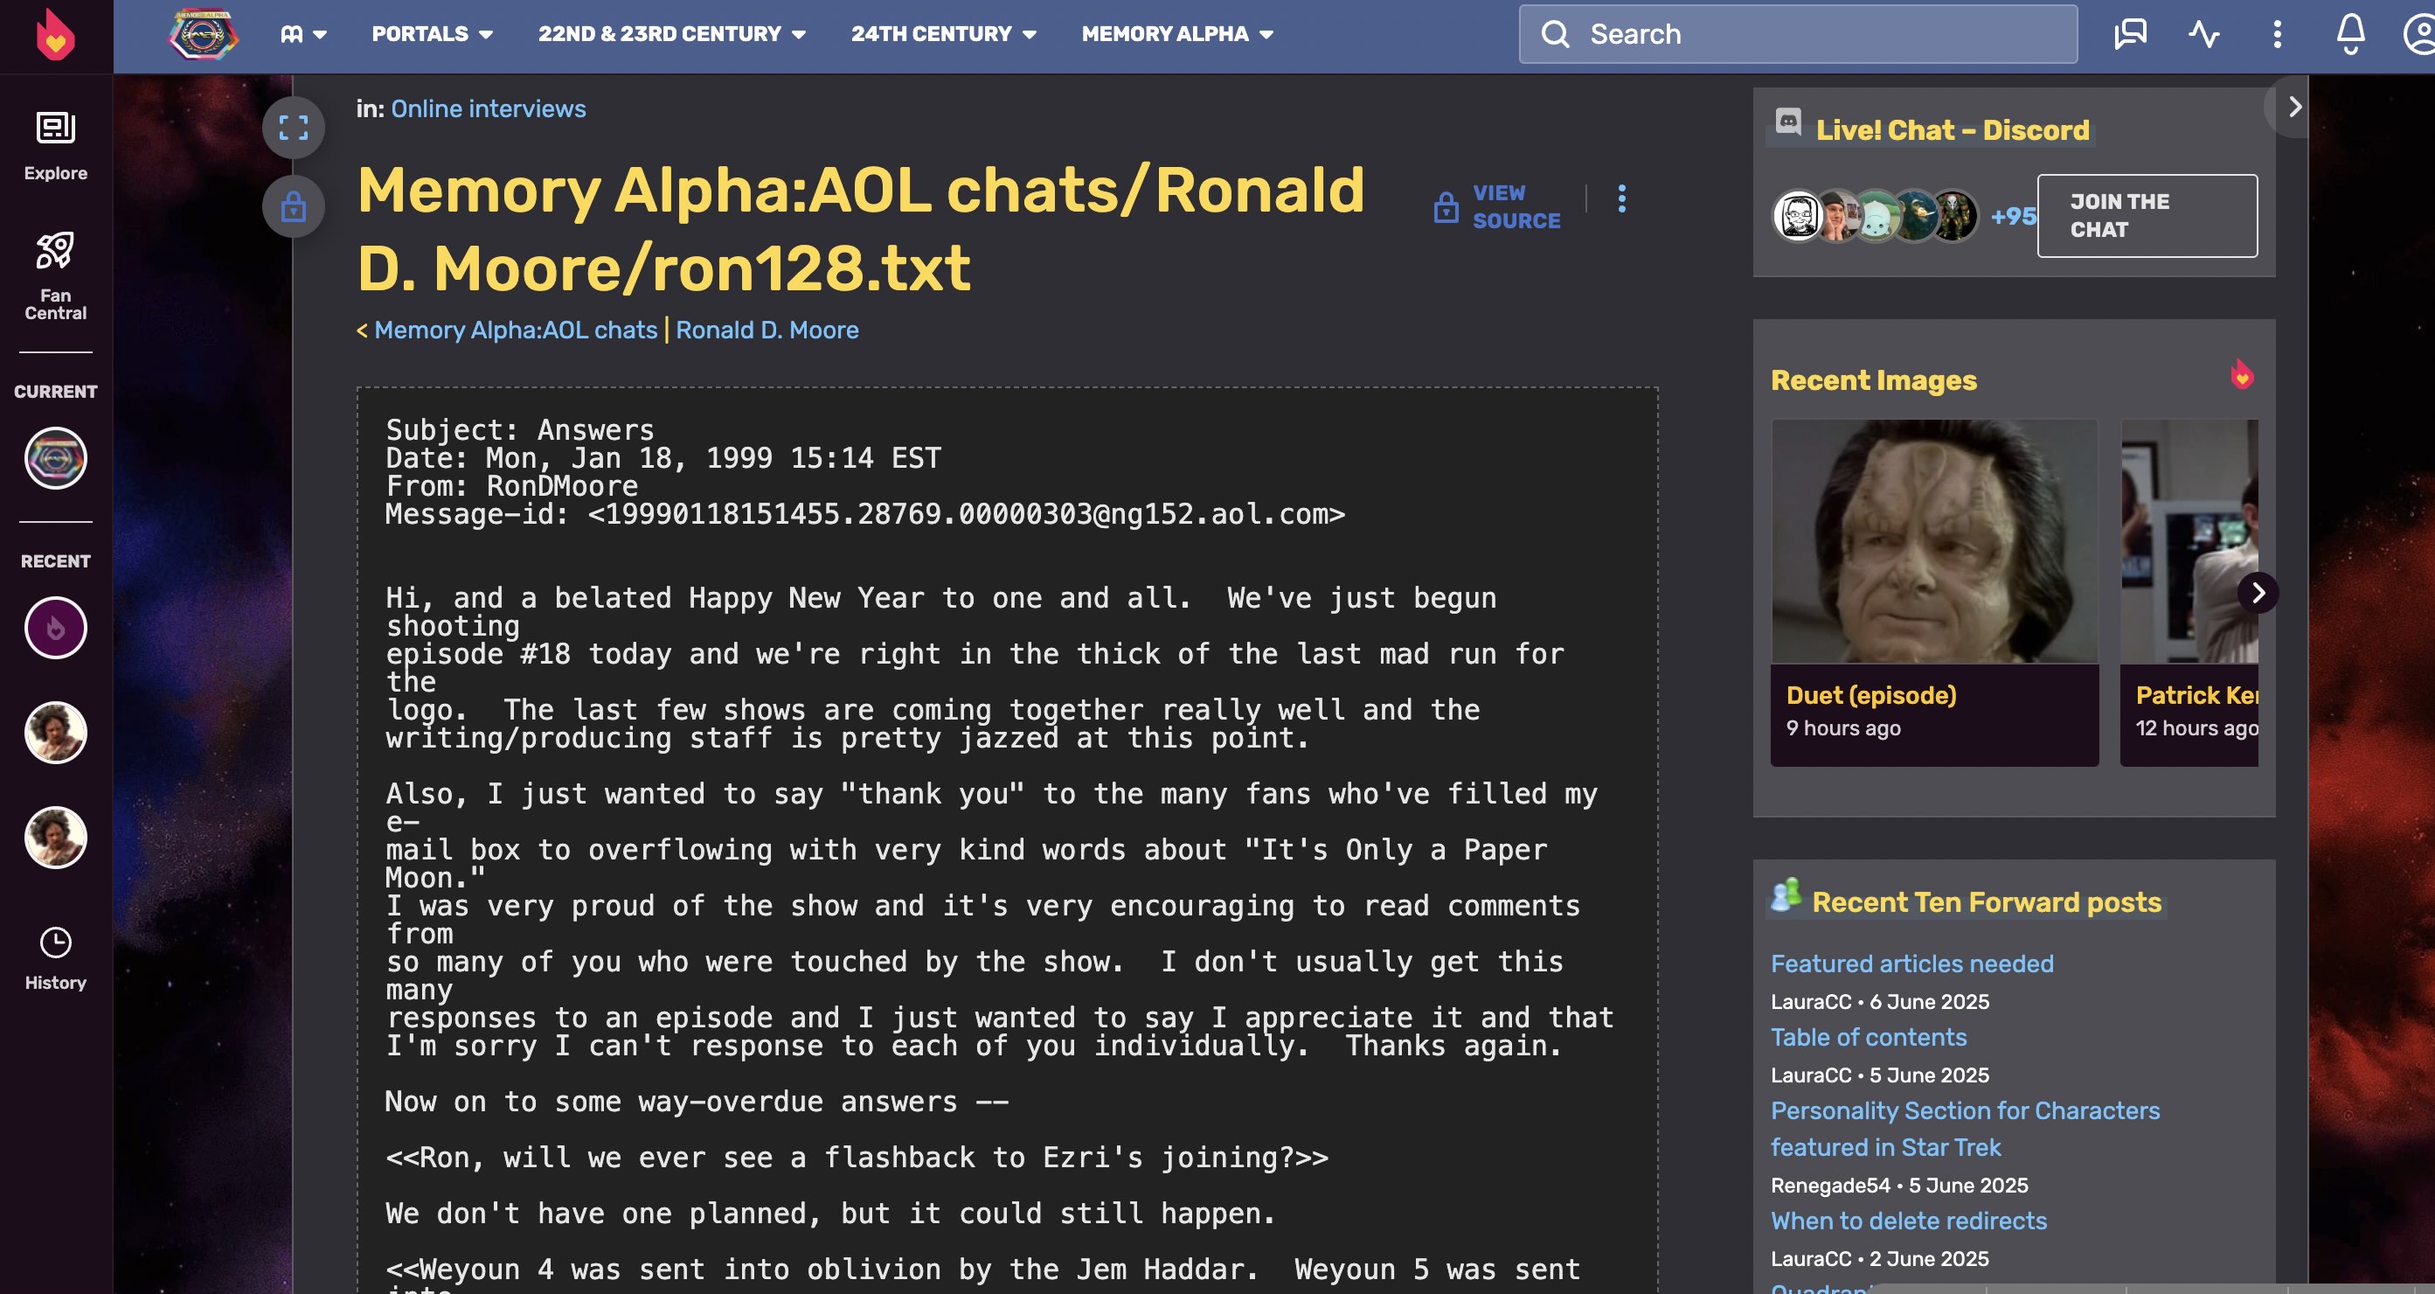
Task: Open the purple Fandom recent wiki icon
Action: pyautogui.click(x=56, y=628)
